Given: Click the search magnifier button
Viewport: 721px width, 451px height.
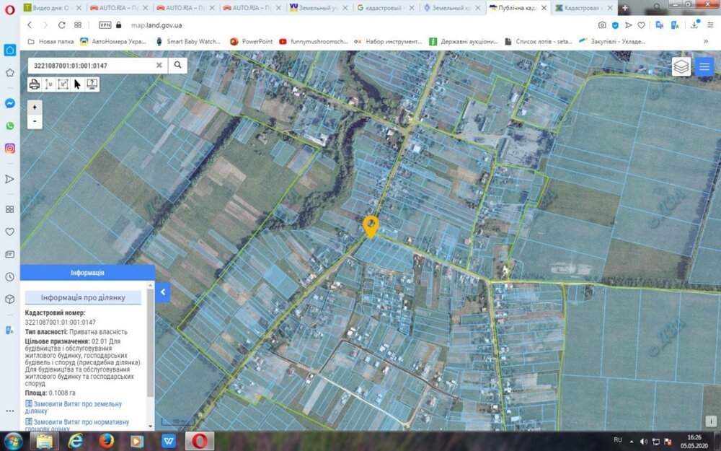Looking at the screenshot, I should click(x=177, y=65).
